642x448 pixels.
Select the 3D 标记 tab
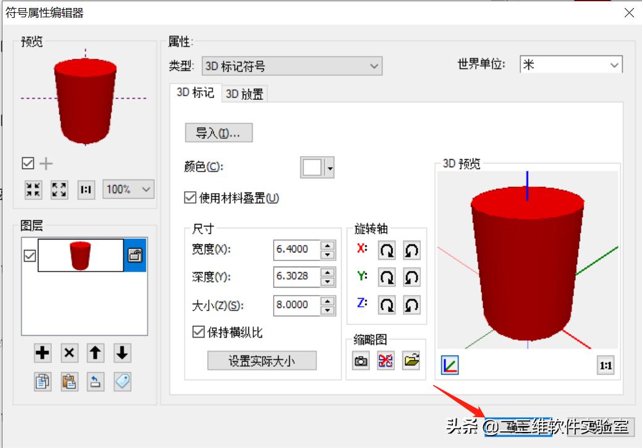195,93
